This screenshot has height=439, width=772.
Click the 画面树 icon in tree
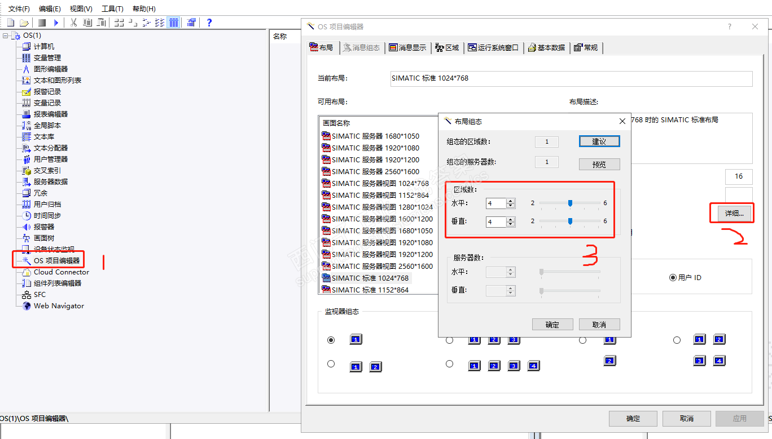point(27,238)
